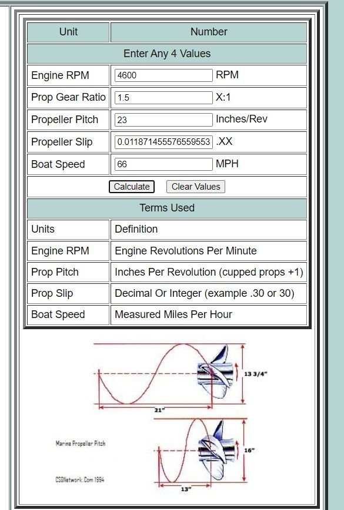Click the Terms Used section heading
344x510 pixels.
tap(167, 208)
